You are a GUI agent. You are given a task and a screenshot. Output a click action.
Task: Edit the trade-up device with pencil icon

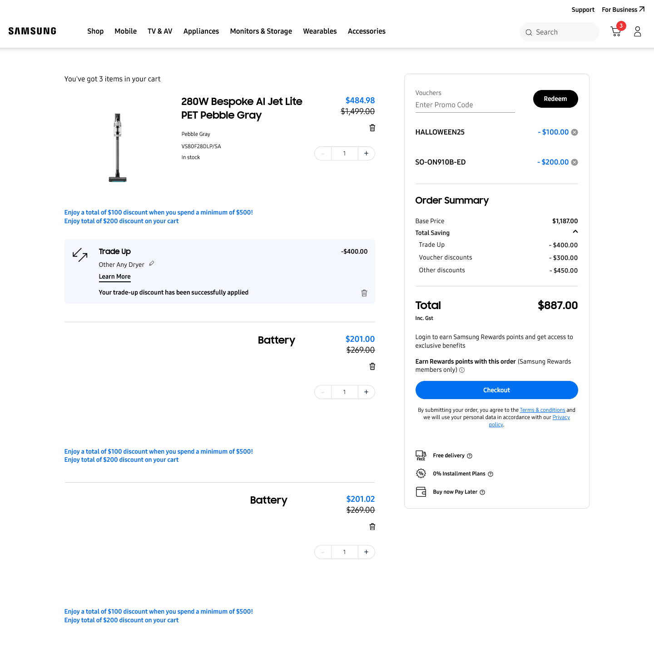point(152,264)
